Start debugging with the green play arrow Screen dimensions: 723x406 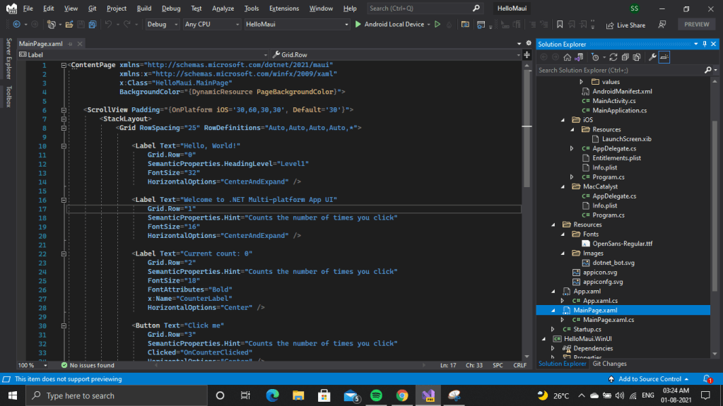pos(358,25)
